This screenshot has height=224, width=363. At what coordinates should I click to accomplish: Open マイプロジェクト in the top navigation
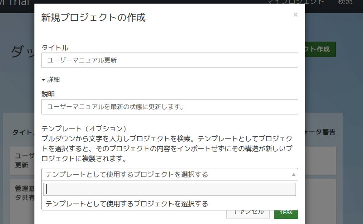click(x=296, y=2)
